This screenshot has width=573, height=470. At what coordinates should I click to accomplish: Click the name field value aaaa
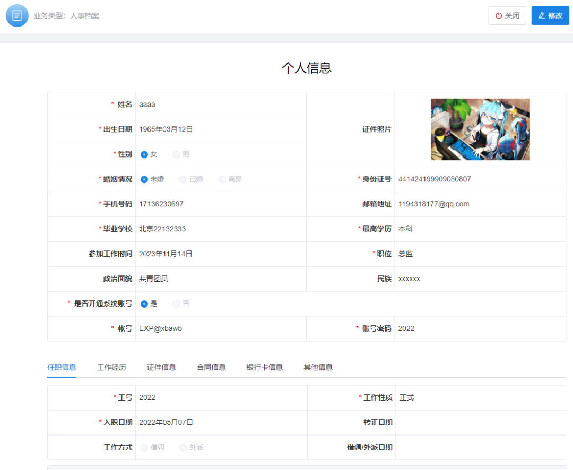147,105
